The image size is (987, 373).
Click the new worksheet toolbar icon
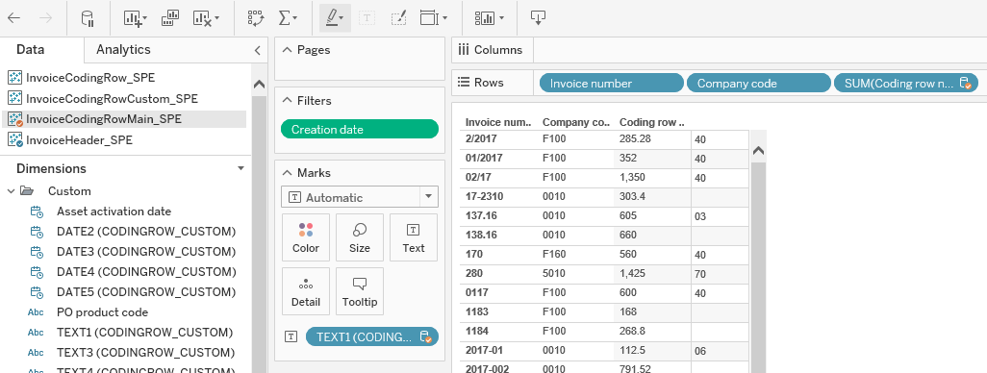click(132, 18)
